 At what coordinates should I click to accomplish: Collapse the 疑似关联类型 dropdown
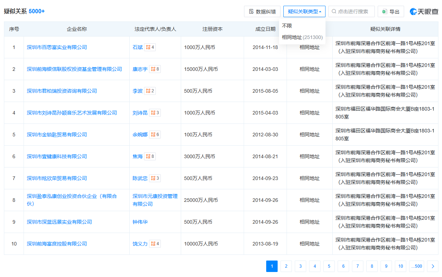(x=304, y=11)
